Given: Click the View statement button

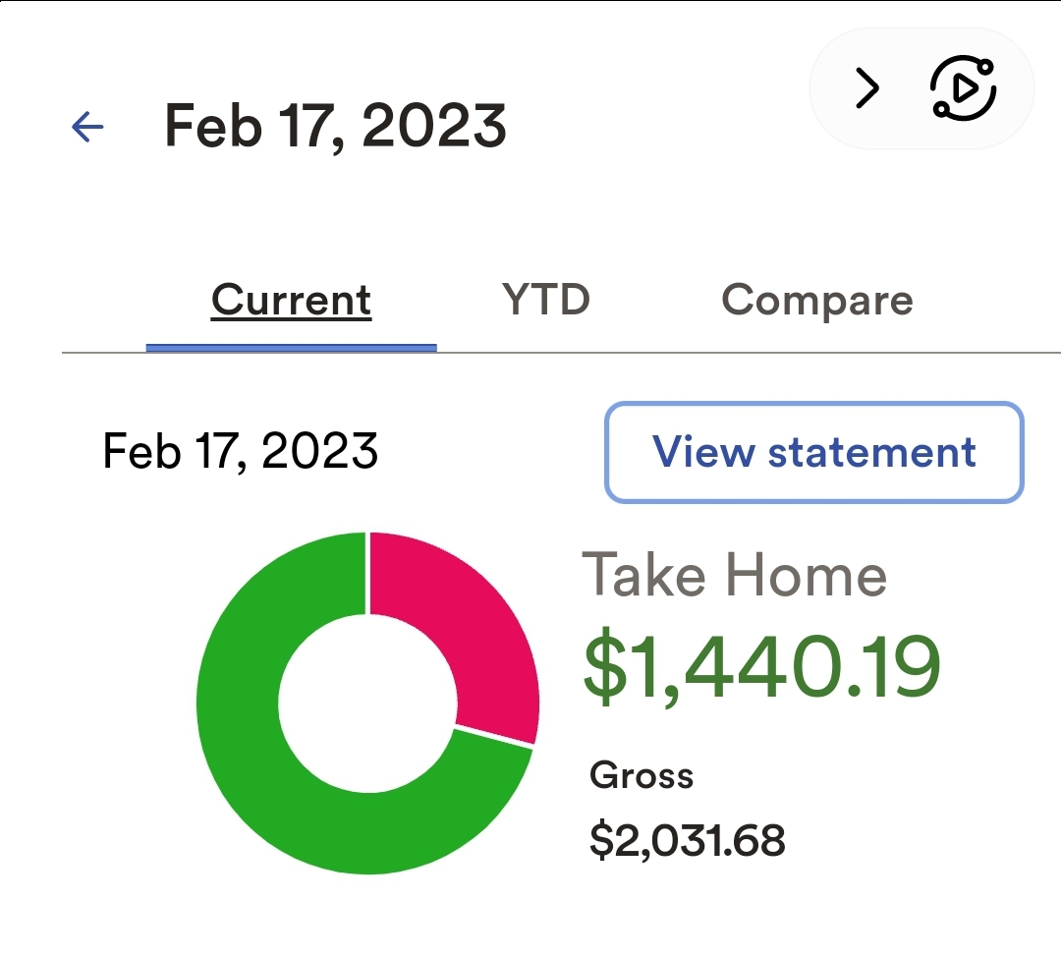Looking at the screenshot, I should pos(814,452).
